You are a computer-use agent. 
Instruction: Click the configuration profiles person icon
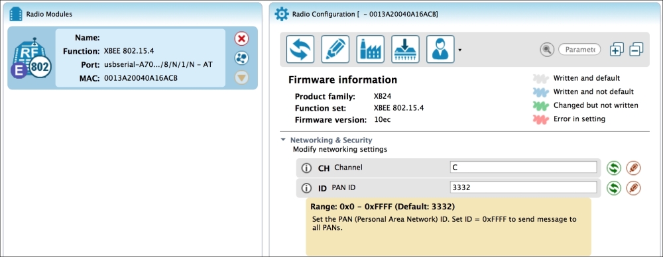click(441, 49)
